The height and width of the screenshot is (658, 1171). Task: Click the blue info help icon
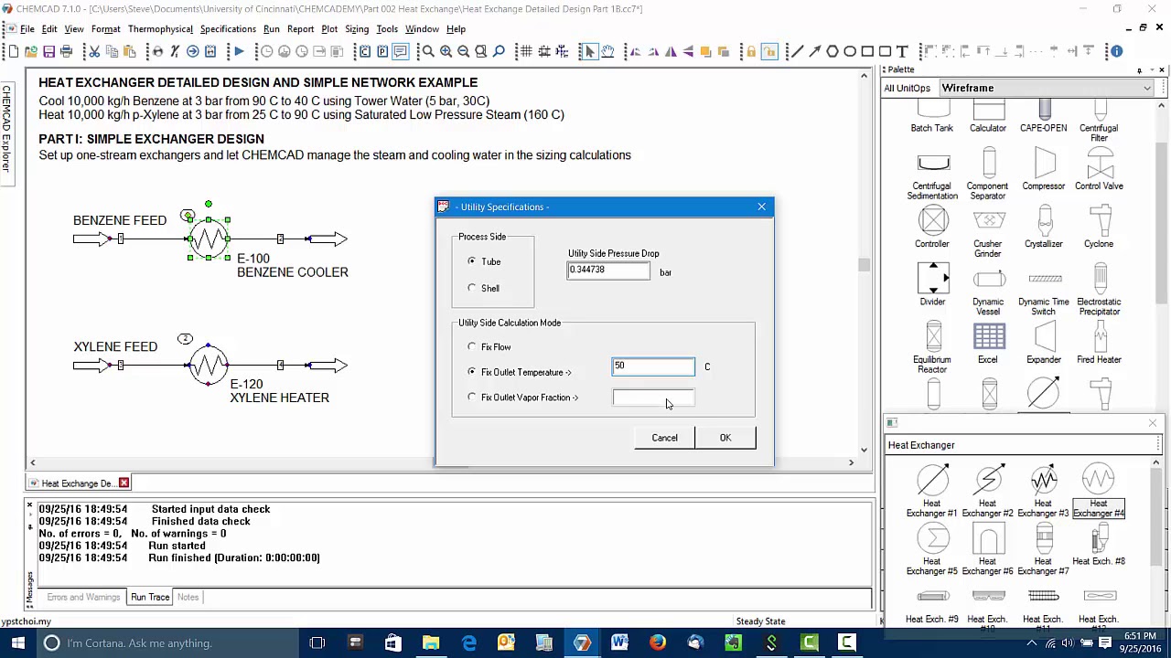point(1117,51)
